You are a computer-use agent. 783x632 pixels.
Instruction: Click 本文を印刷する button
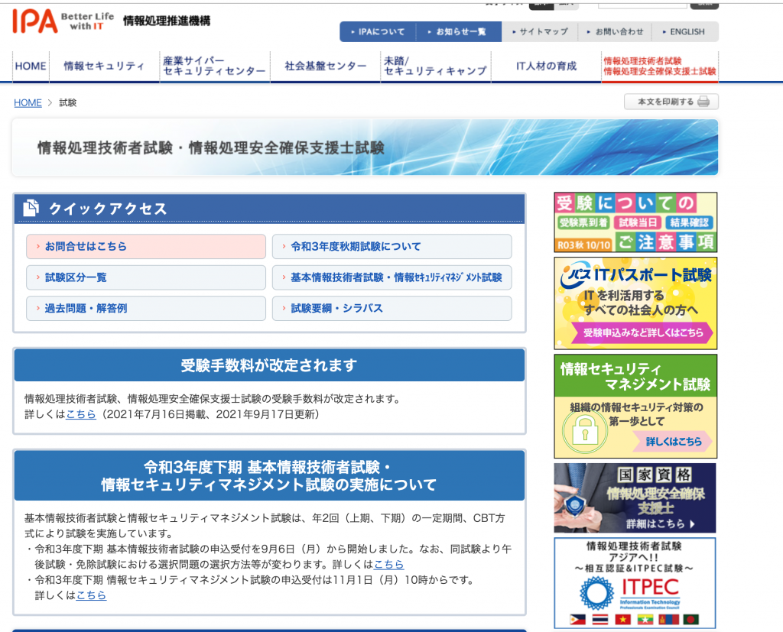point(671,102)
